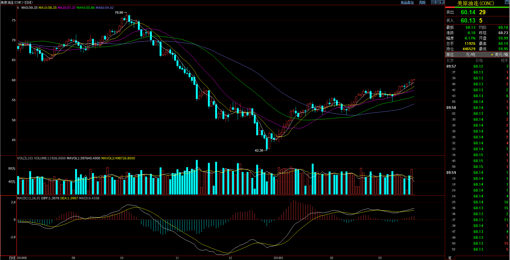
Task: Click the 美原油连(CONC)<日线> chart title
Action: (17, 2)
